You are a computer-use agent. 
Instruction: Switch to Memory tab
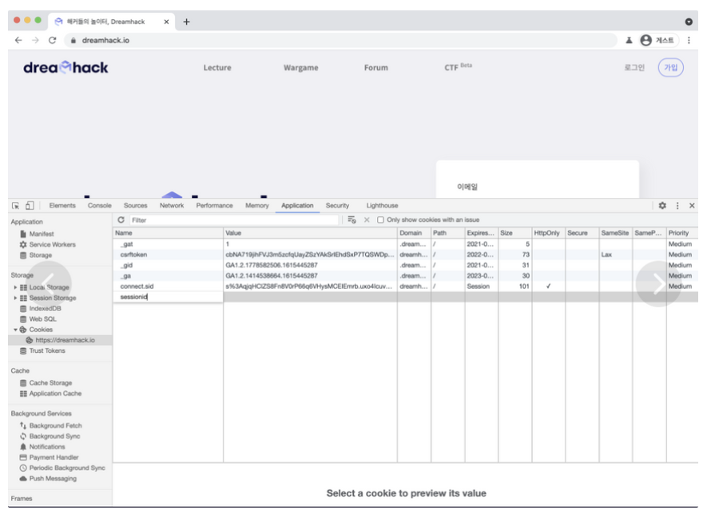257,206
